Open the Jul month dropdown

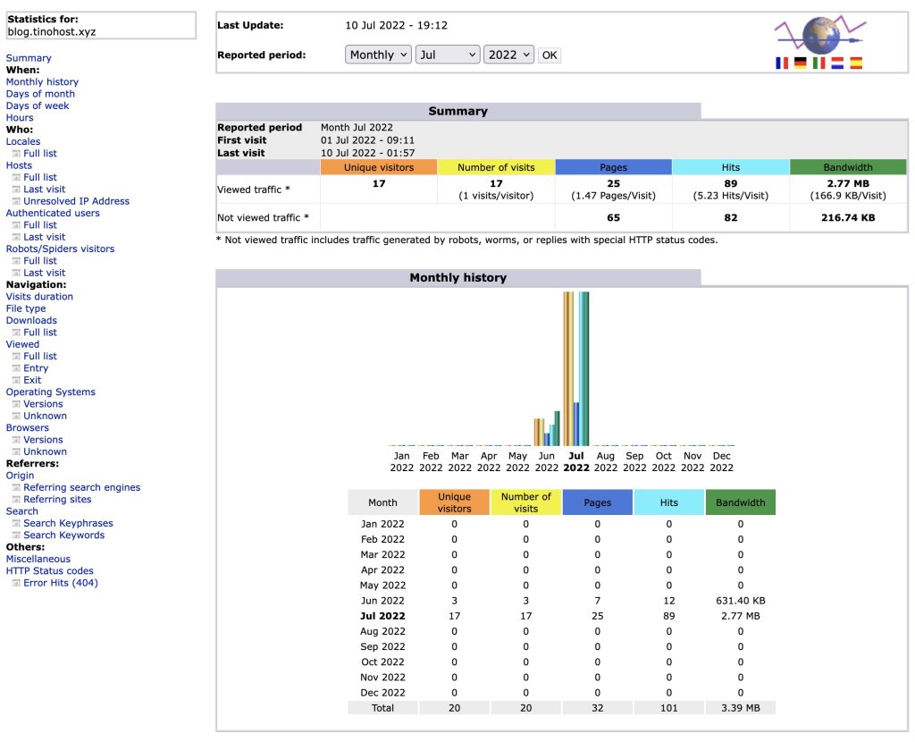tap(448, 55)
